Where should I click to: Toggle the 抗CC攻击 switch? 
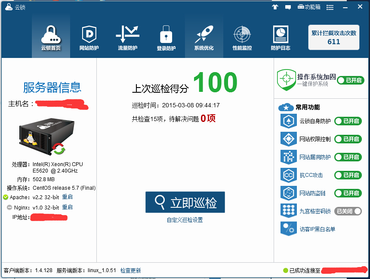(x=348, y=175)
